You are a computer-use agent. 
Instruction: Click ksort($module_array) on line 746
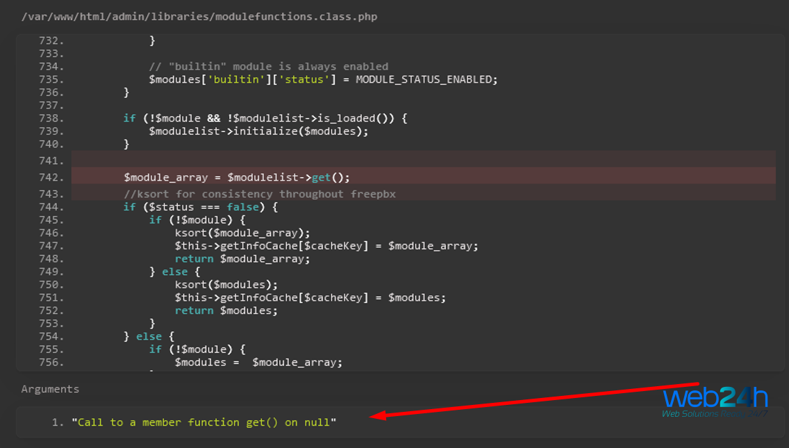(242, 233)
